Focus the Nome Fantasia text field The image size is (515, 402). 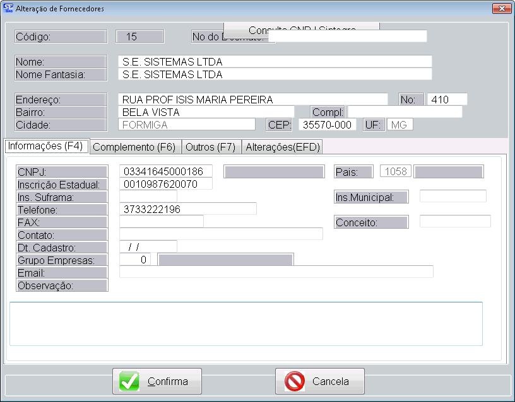click(275, 74)
